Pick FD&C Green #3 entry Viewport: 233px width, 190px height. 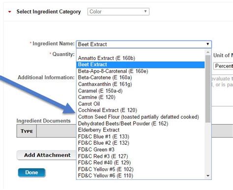pyautogui.click(x=141, y=150)
